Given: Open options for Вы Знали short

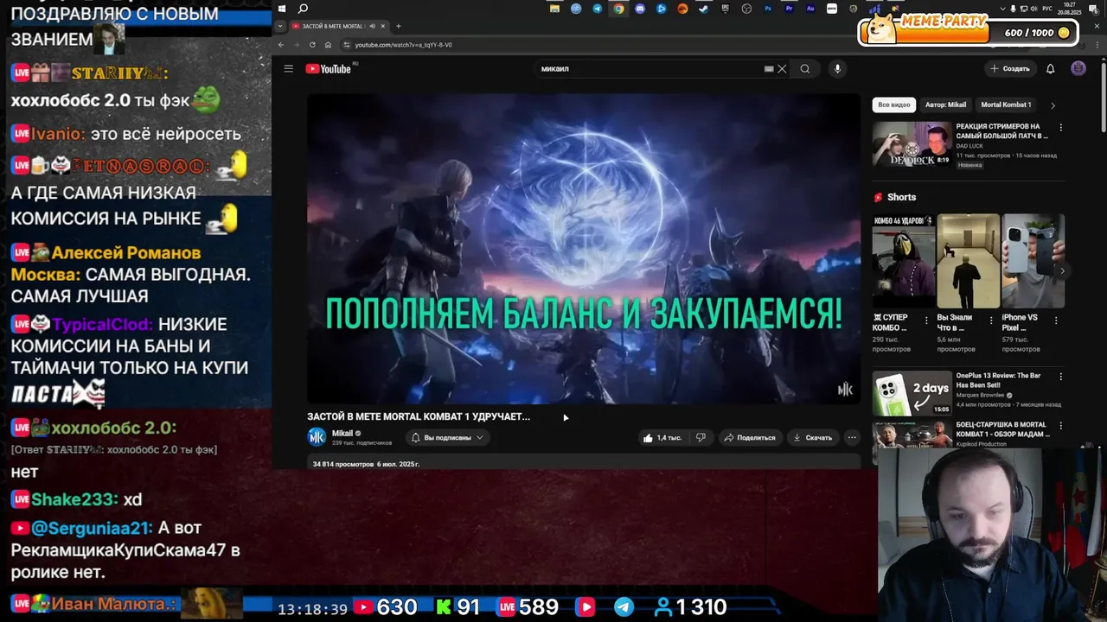Looking at the screenshot, I should tap(991, 320).
